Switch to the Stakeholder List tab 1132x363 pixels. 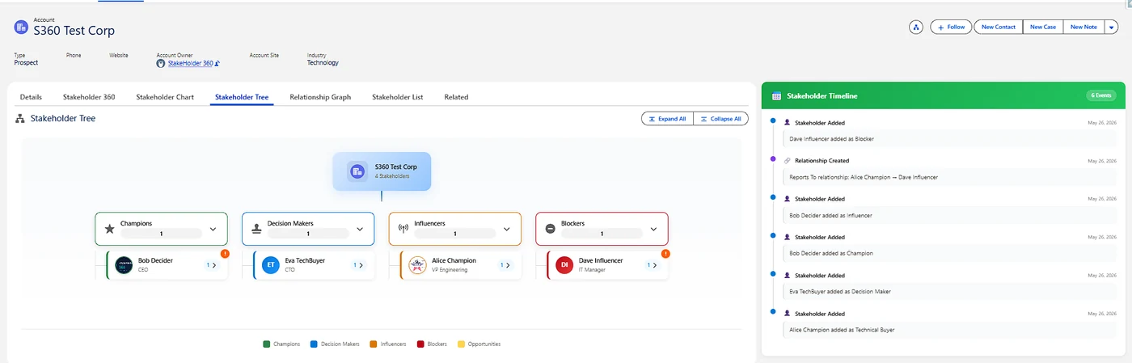[398, 97]
